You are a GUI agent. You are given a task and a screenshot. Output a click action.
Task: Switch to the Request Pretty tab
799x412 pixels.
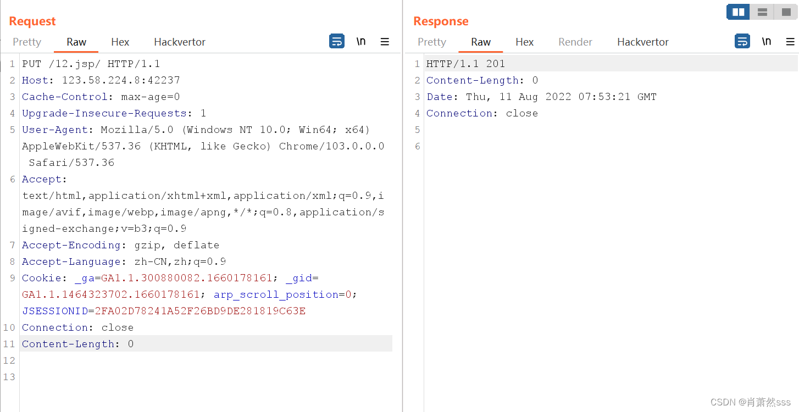[x=27, y=42]
